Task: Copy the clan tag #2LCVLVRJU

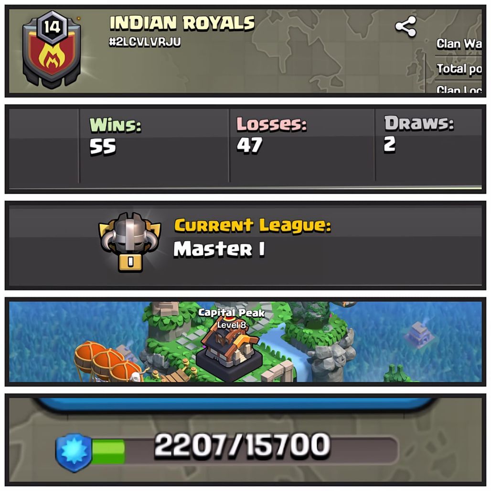Action: tap(145, 42)
